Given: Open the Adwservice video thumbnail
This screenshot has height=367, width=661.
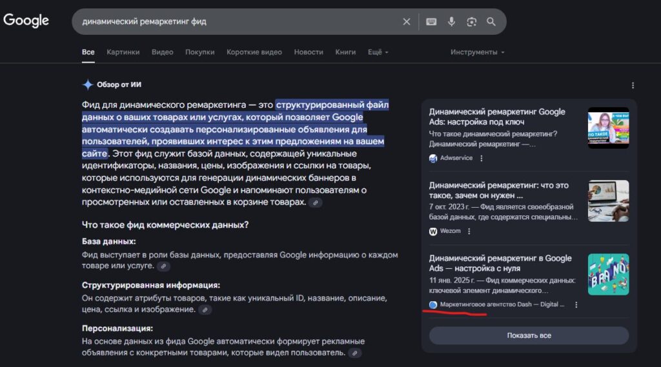Looking at the screenshot, I should point(608,128).
